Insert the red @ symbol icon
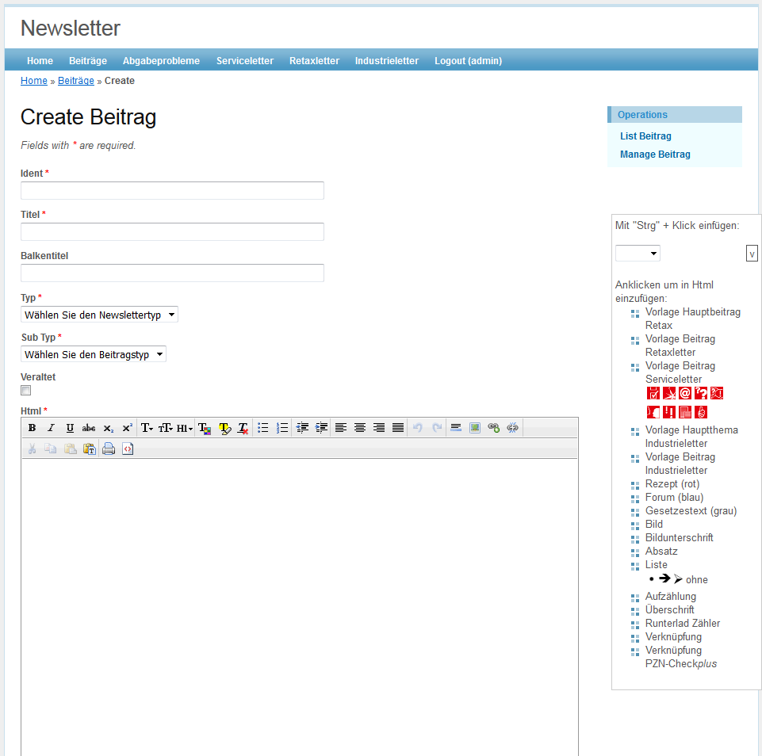762x756 pixels. pos(685,393)
